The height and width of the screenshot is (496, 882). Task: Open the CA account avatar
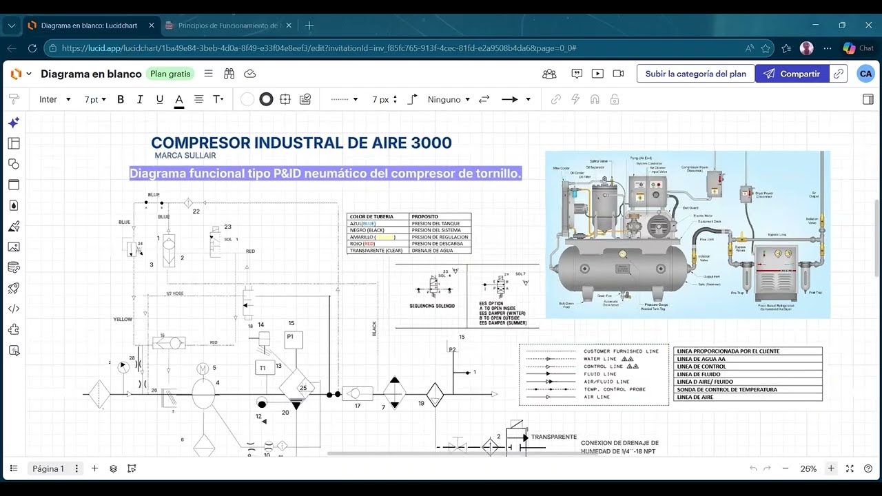pyautogui.click(x=865, y=74)
